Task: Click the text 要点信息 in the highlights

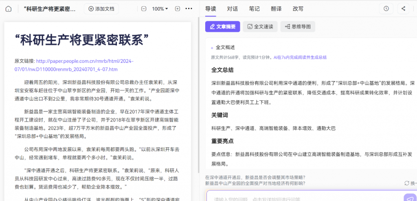Action: [222, 154]
